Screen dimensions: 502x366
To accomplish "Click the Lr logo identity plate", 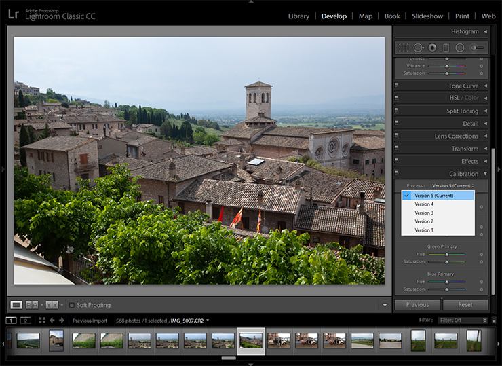I will click(14, 14).
